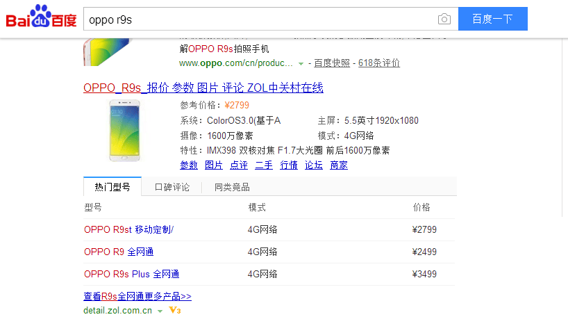Open the 百度快照 link

pyautogui.click(x=332, y=63)
